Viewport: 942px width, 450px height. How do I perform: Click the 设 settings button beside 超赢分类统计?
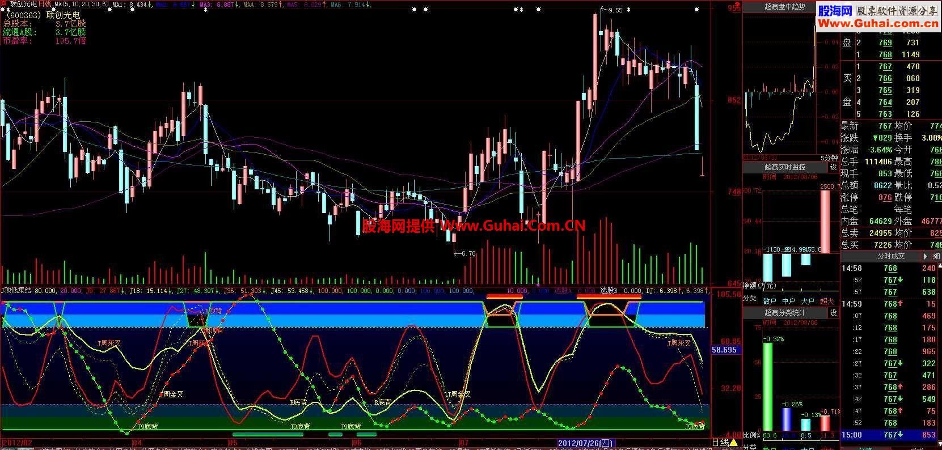click(x=833, y=313)
